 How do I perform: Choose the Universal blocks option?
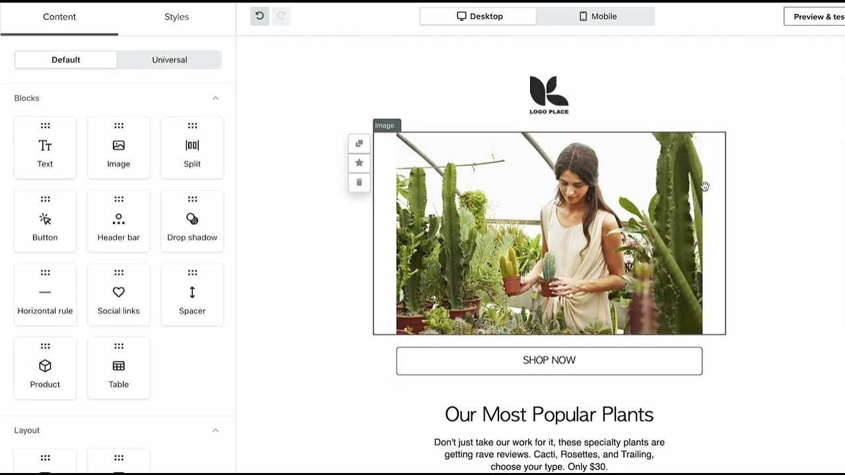[x=170, y=59]
